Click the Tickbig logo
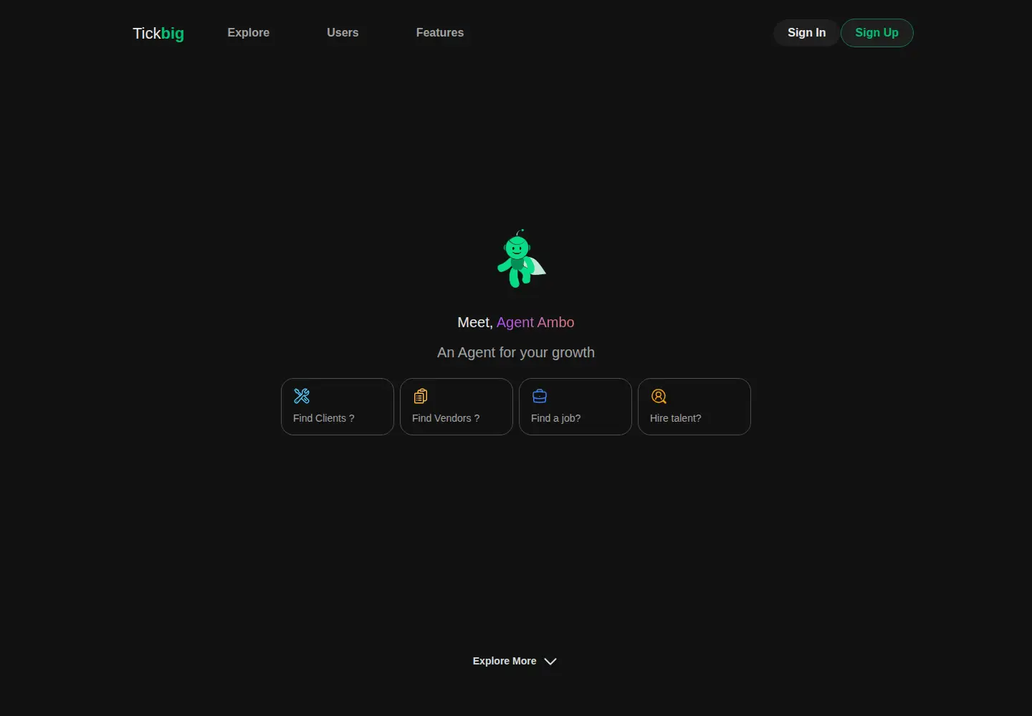1032x716 pixels. (x=158, y=33)
